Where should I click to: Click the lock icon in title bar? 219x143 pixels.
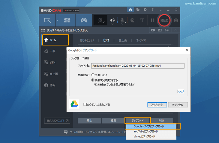point(130,10)
